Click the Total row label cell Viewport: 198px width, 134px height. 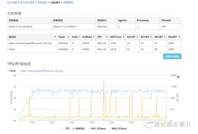32,49
